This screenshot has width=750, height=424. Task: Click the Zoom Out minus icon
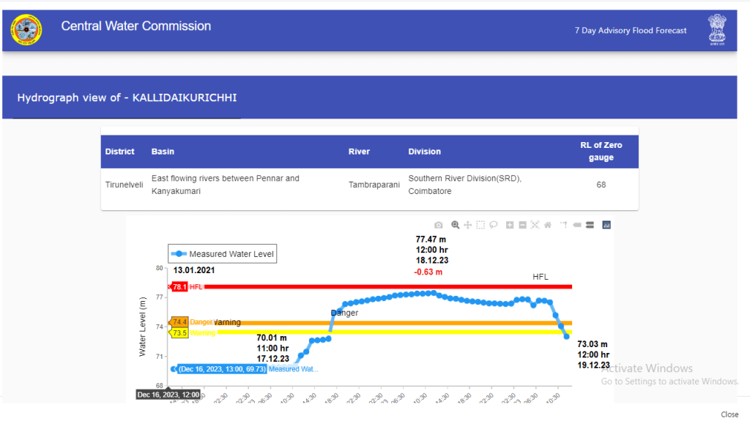tap(522, 225)
